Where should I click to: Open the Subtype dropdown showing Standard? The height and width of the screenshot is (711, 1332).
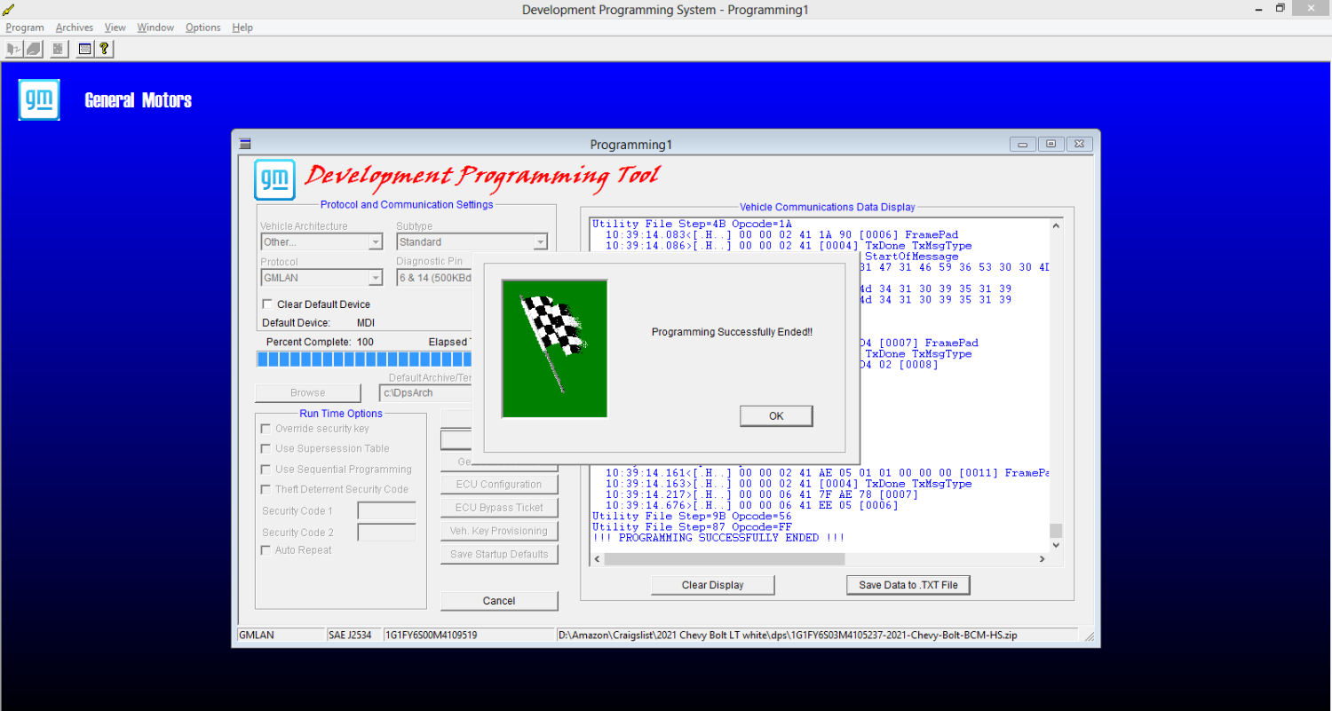(x=540, y=242)
